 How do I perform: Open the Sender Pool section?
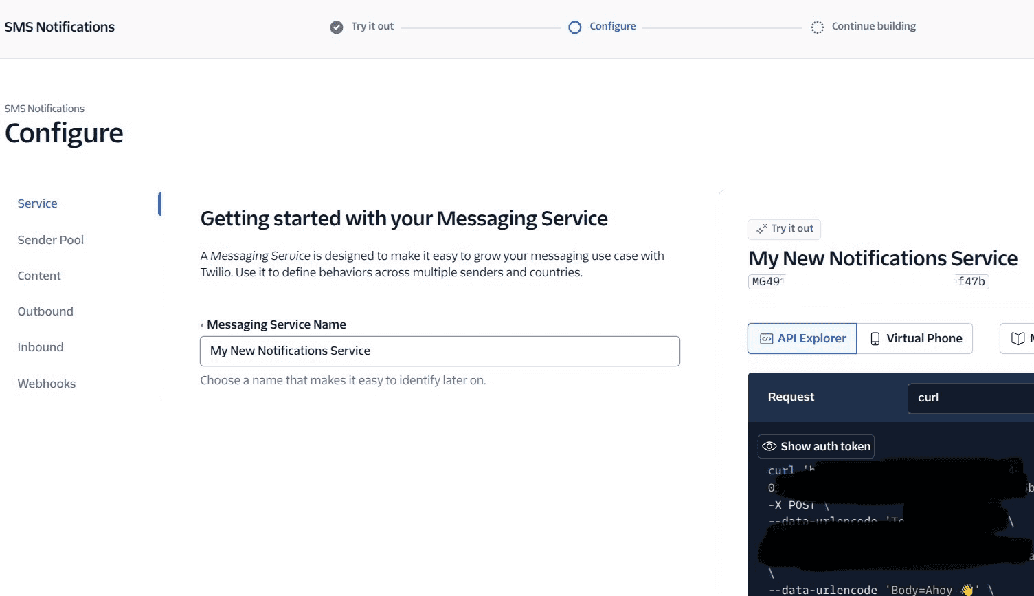[x=51, y=240]
